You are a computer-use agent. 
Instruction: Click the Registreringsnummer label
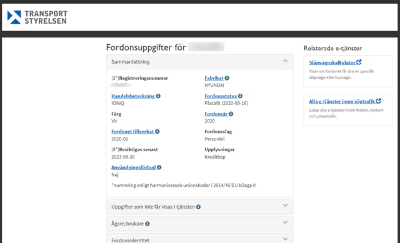(x=144, y=78)
